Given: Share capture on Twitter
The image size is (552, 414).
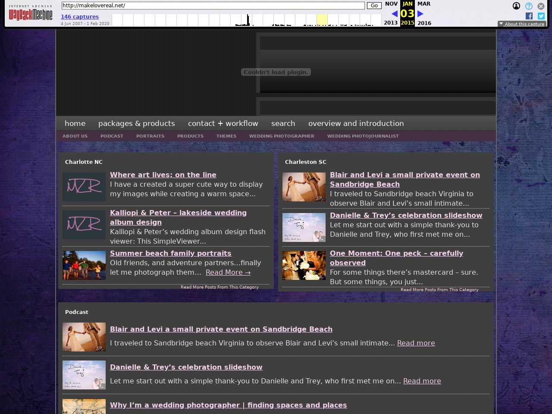Looking at the screenshot, I should click(x=541, y=16).
